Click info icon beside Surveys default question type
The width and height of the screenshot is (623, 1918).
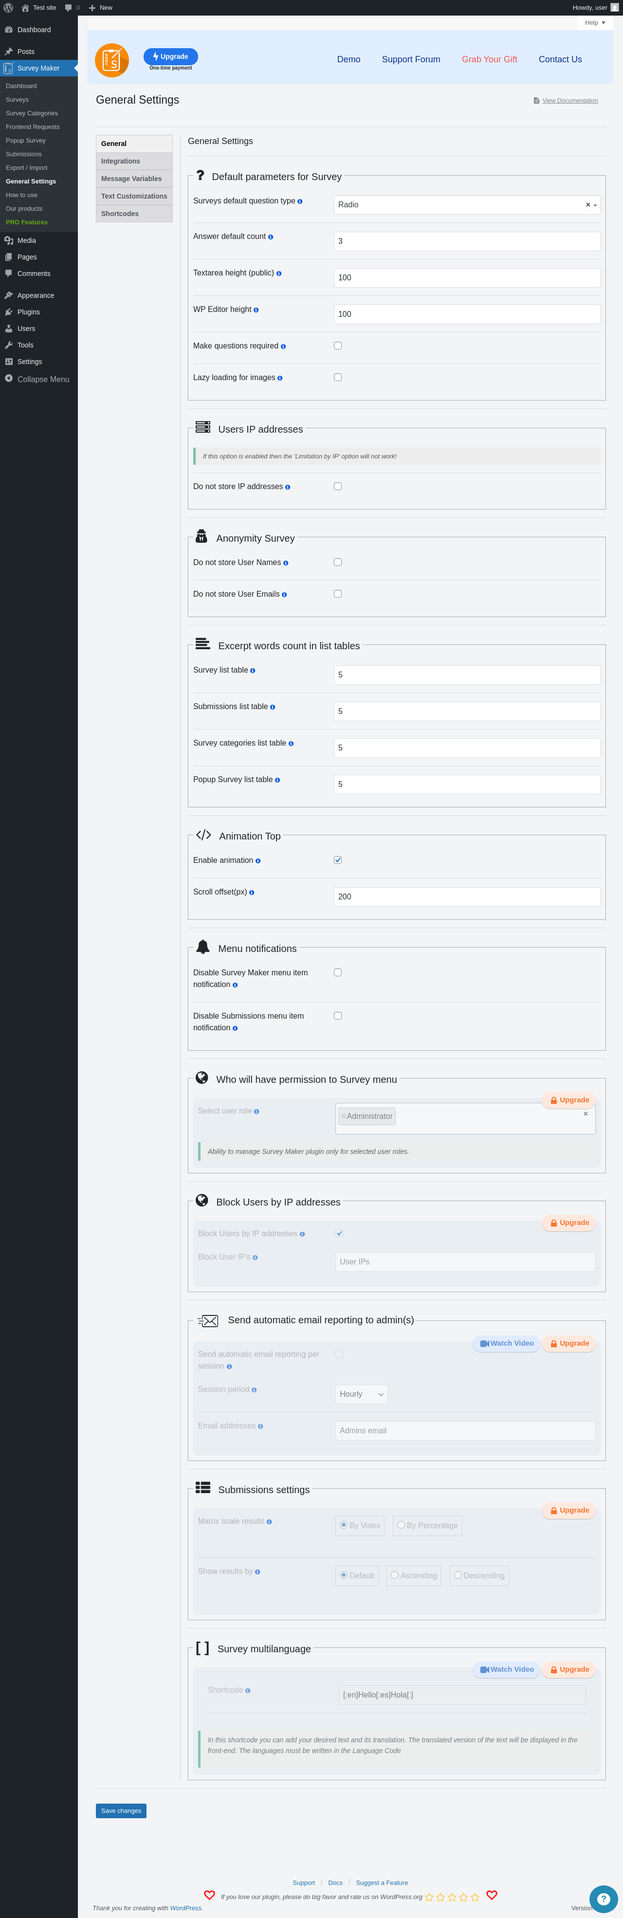coord(300,202)
